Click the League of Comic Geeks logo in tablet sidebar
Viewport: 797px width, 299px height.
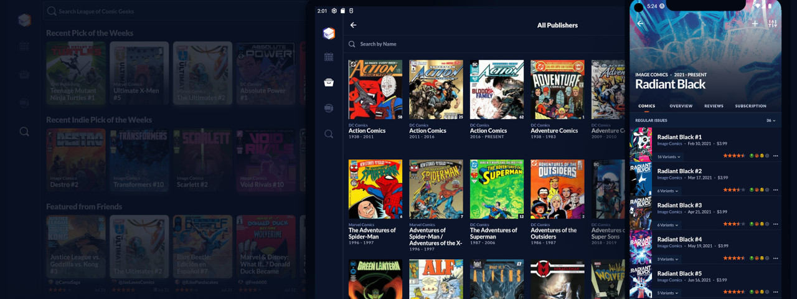[329, 34]
